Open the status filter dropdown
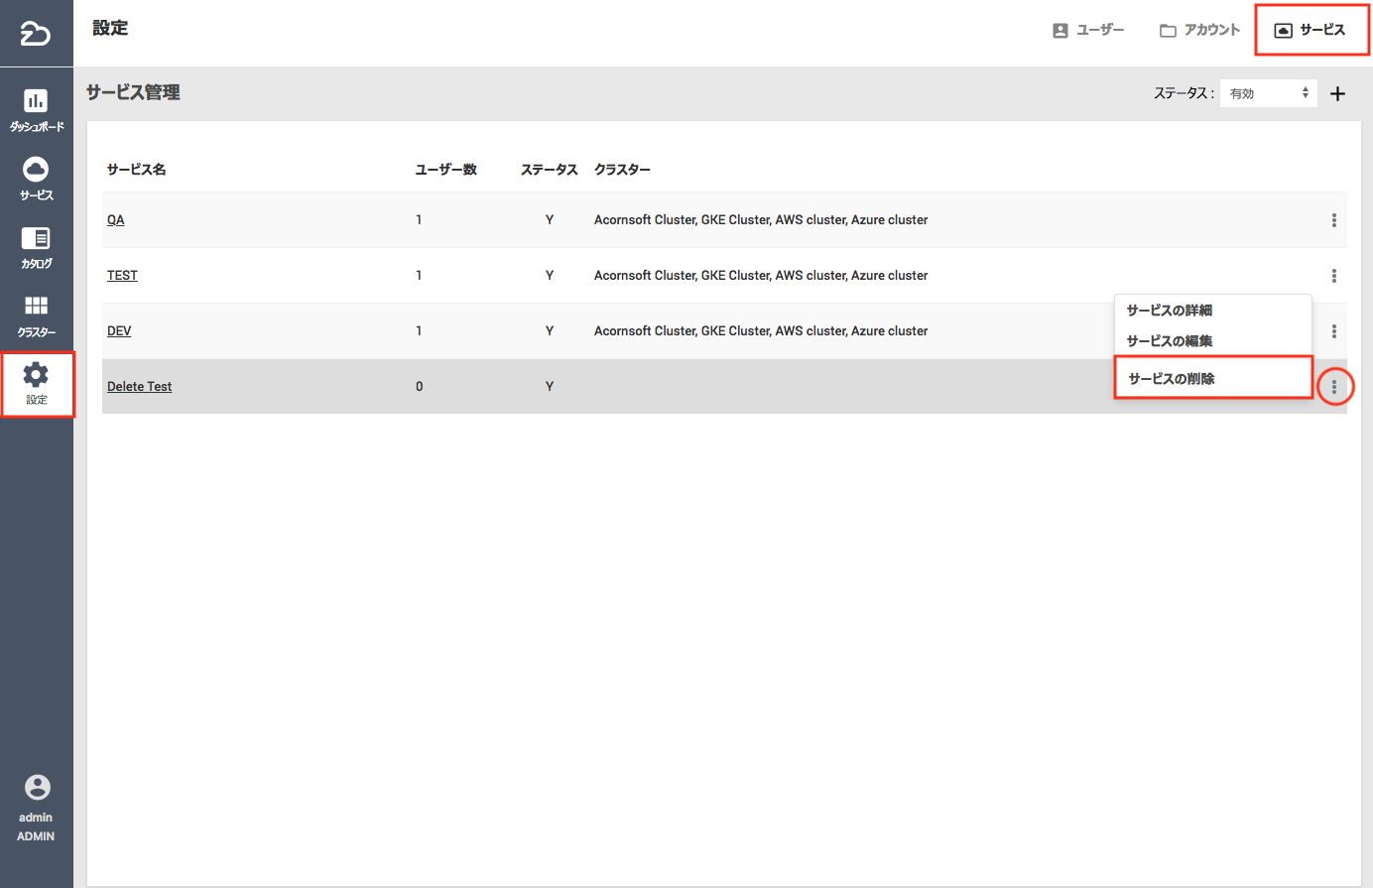Screen dimensions: 1373x888 coord(1268,93)
